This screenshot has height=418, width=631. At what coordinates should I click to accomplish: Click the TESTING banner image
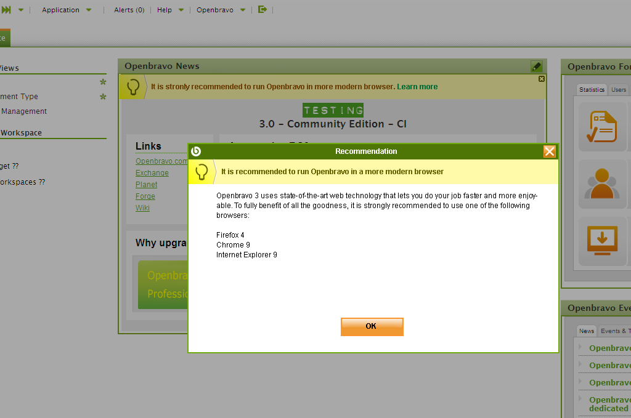click(x=333, y=110)
